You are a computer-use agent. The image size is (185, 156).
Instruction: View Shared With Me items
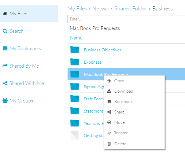(27, 83)
